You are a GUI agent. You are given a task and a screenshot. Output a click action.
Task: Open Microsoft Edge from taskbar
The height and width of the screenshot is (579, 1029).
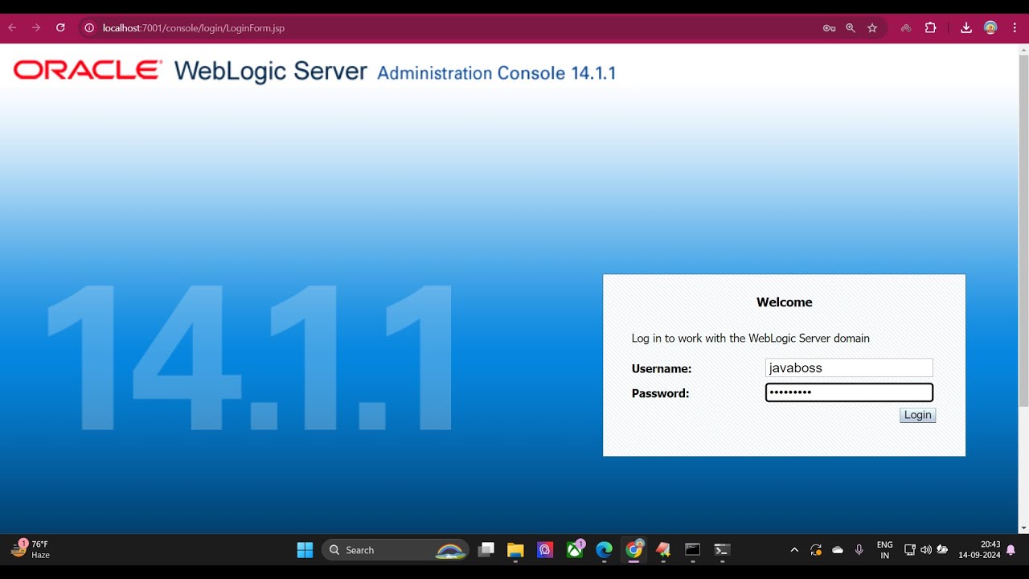coord(604,550)
